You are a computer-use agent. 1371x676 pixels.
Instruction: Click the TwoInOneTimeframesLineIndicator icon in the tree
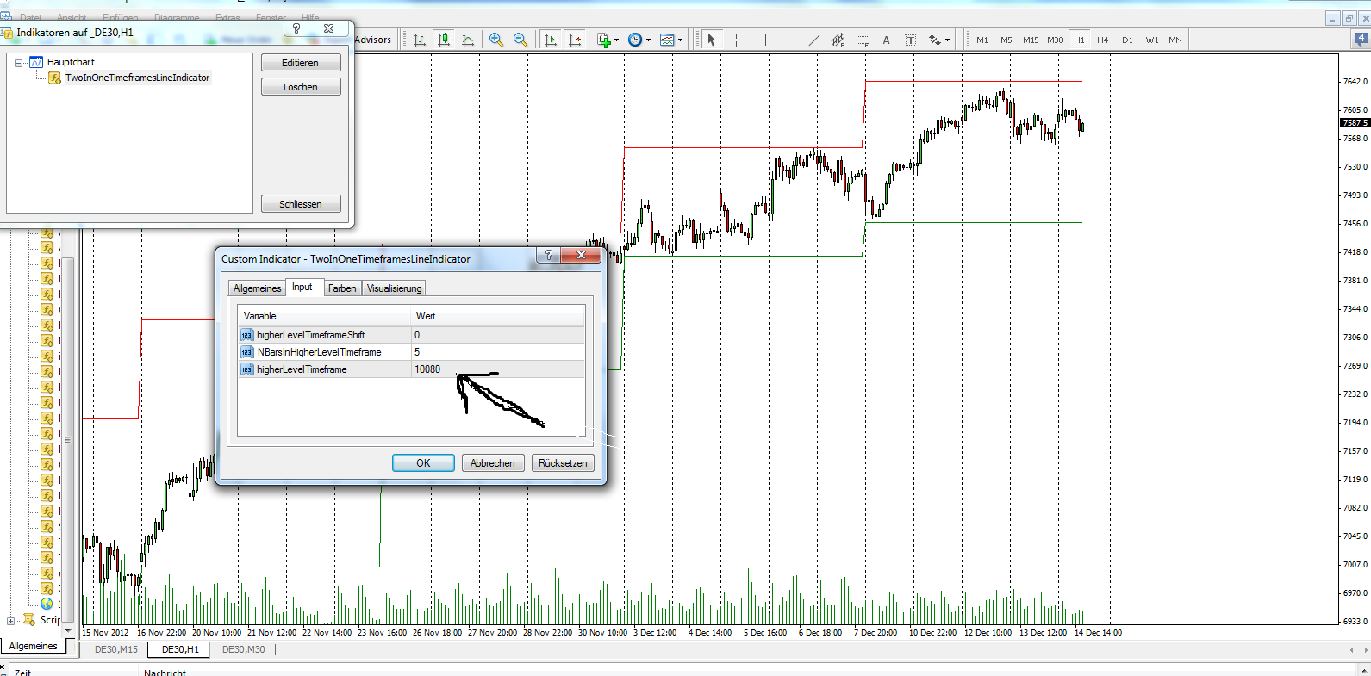(55, 78)
